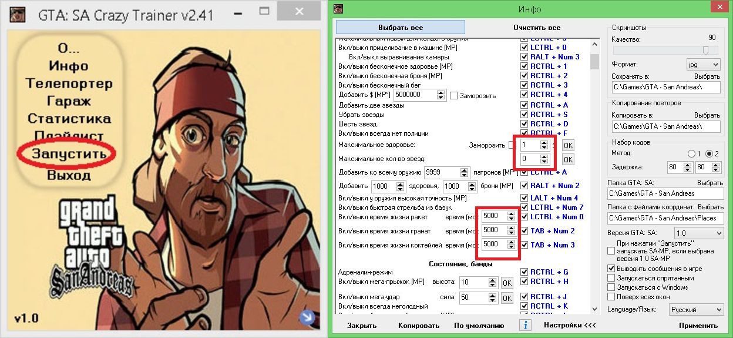Toggle the RCTRL + 1 infinite health checkbox
This screenshot has height=338, width=733.
tap(524, 66)
